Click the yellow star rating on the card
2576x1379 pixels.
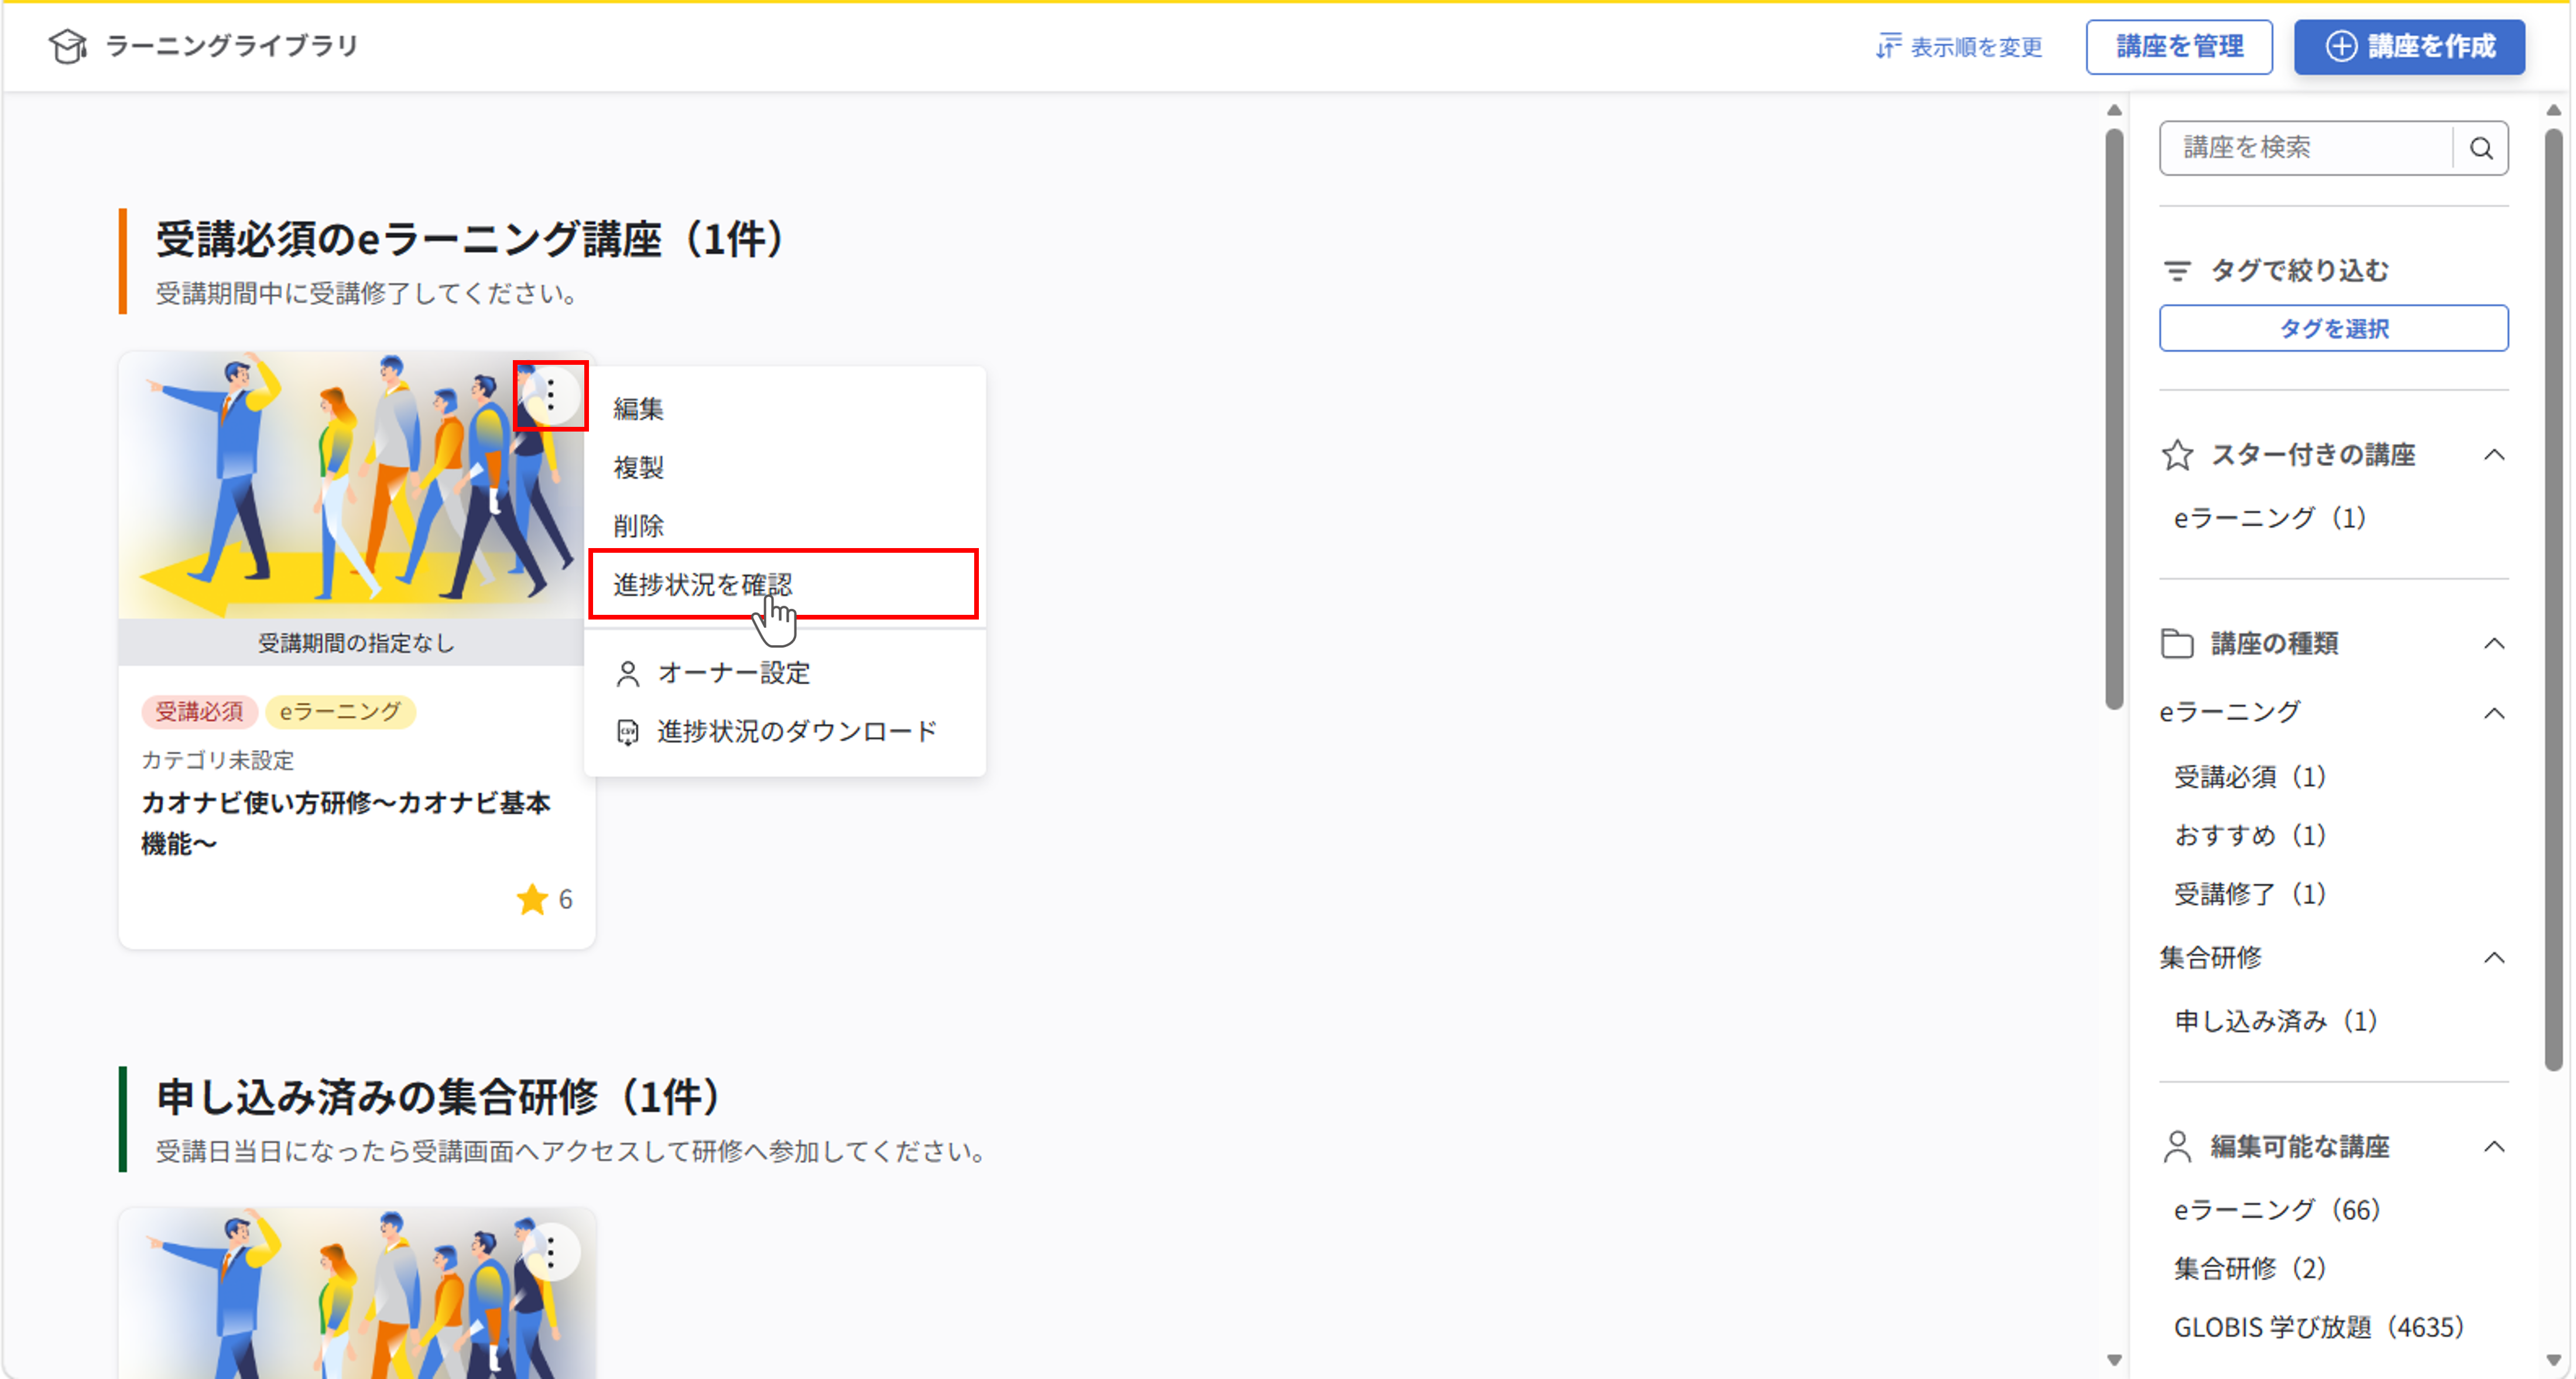tap(533, 899)
